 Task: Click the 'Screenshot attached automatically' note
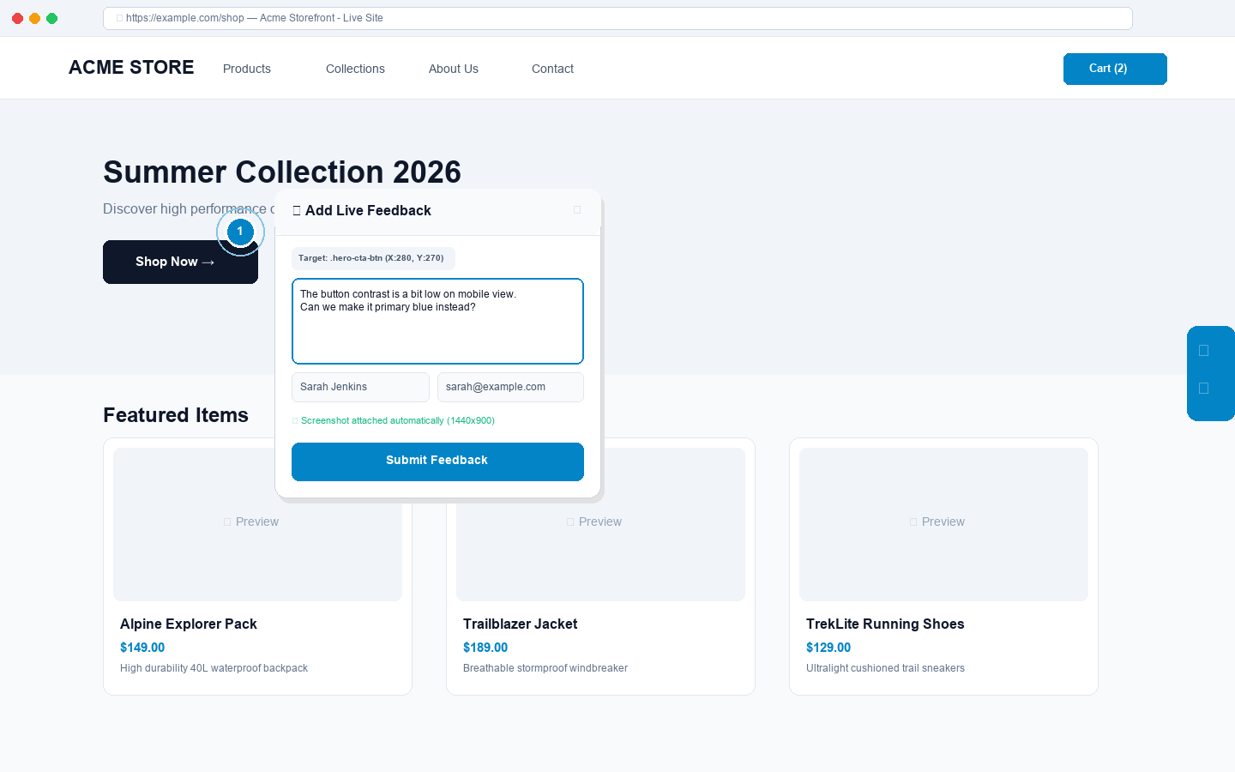tap(394, 421)
